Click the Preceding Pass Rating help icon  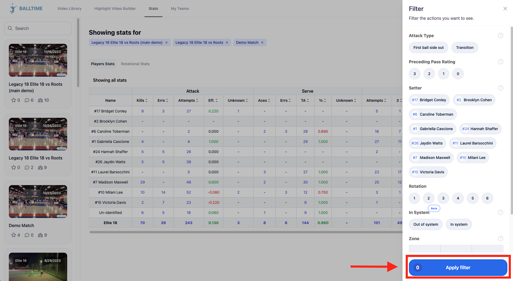[500, 62]
